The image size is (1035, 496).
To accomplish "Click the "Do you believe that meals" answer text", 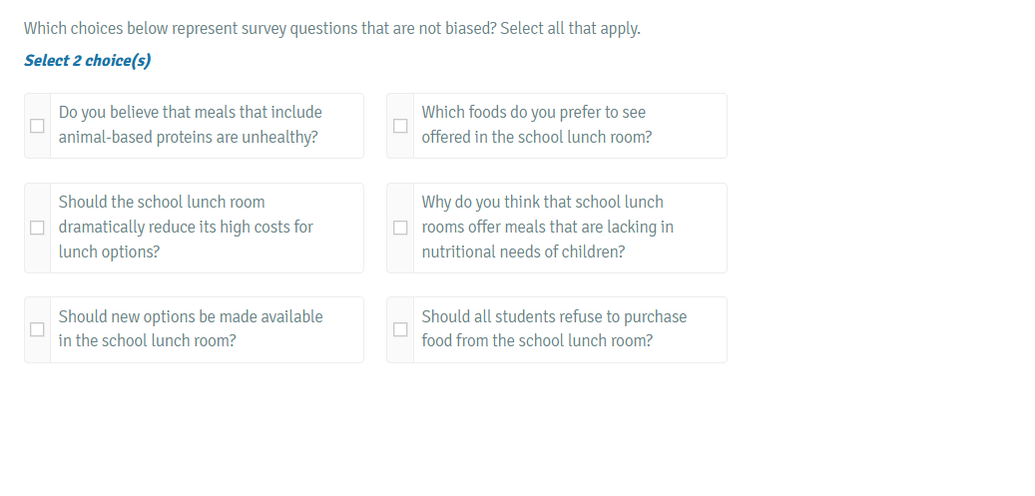I will [x=190, y=113].
